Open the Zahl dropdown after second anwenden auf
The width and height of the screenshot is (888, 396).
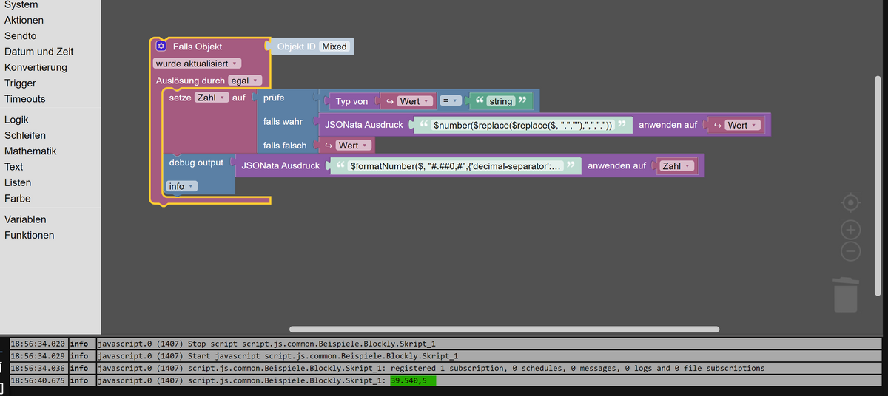click(x=679, y=166)
